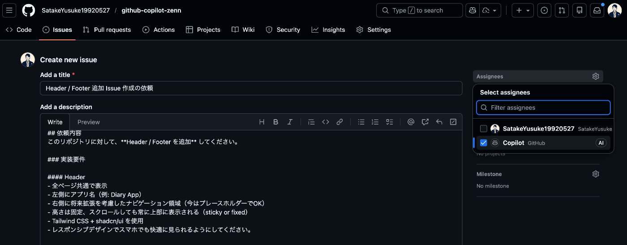This screenshot has width=627, height=245.
Task: Click the AI badge on Copilot row
Action: pos(601,143)
